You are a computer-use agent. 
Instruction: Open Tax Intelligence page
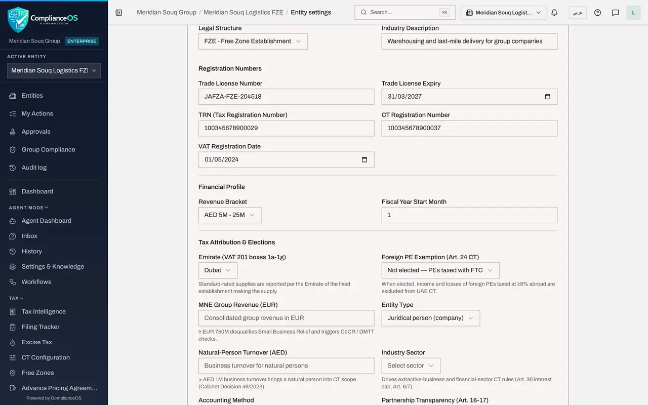coord(44,312)
